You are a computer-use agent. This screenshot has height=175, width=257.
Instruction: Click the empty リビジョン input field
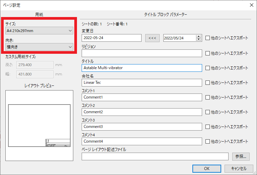[x=142, y=53]
